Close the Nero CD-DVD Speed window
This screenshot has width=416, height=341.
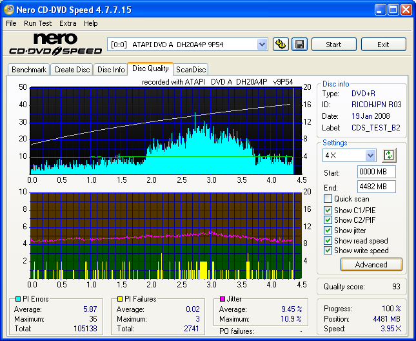click(406, 10)
